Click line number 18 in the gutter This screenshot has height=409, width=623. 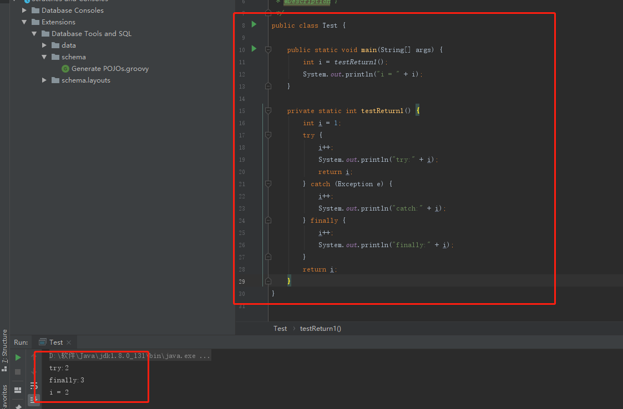point(242,148)
